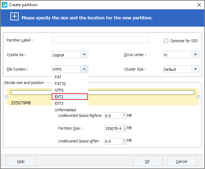Enable the Optimize for SSD checkbox
Screen dimensions: 205x169
166,41
